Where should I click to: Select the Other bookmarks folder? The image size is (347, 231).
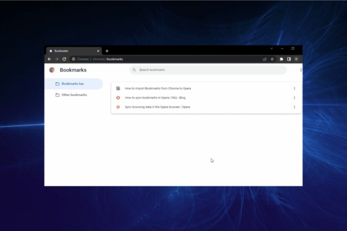tap(74, 95)
